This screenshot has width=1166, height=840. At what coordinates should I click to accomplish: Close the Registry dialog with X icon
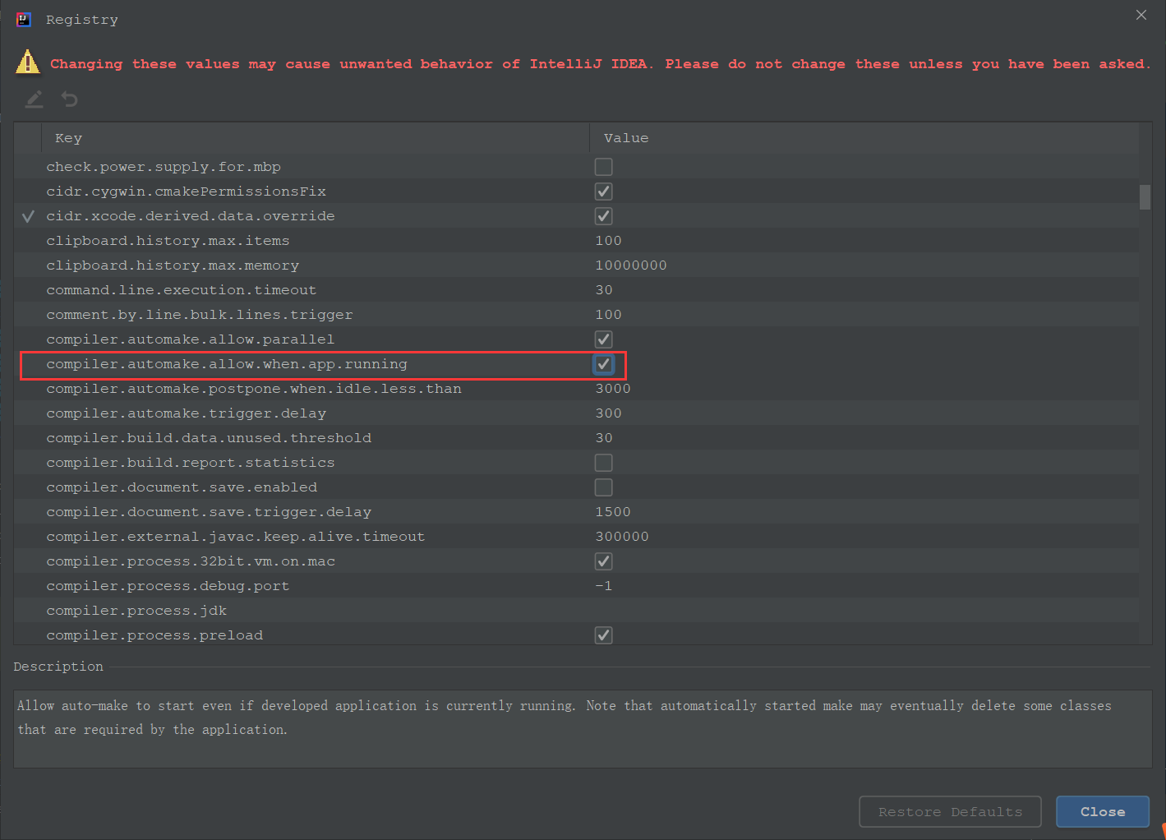(1141, 16)
